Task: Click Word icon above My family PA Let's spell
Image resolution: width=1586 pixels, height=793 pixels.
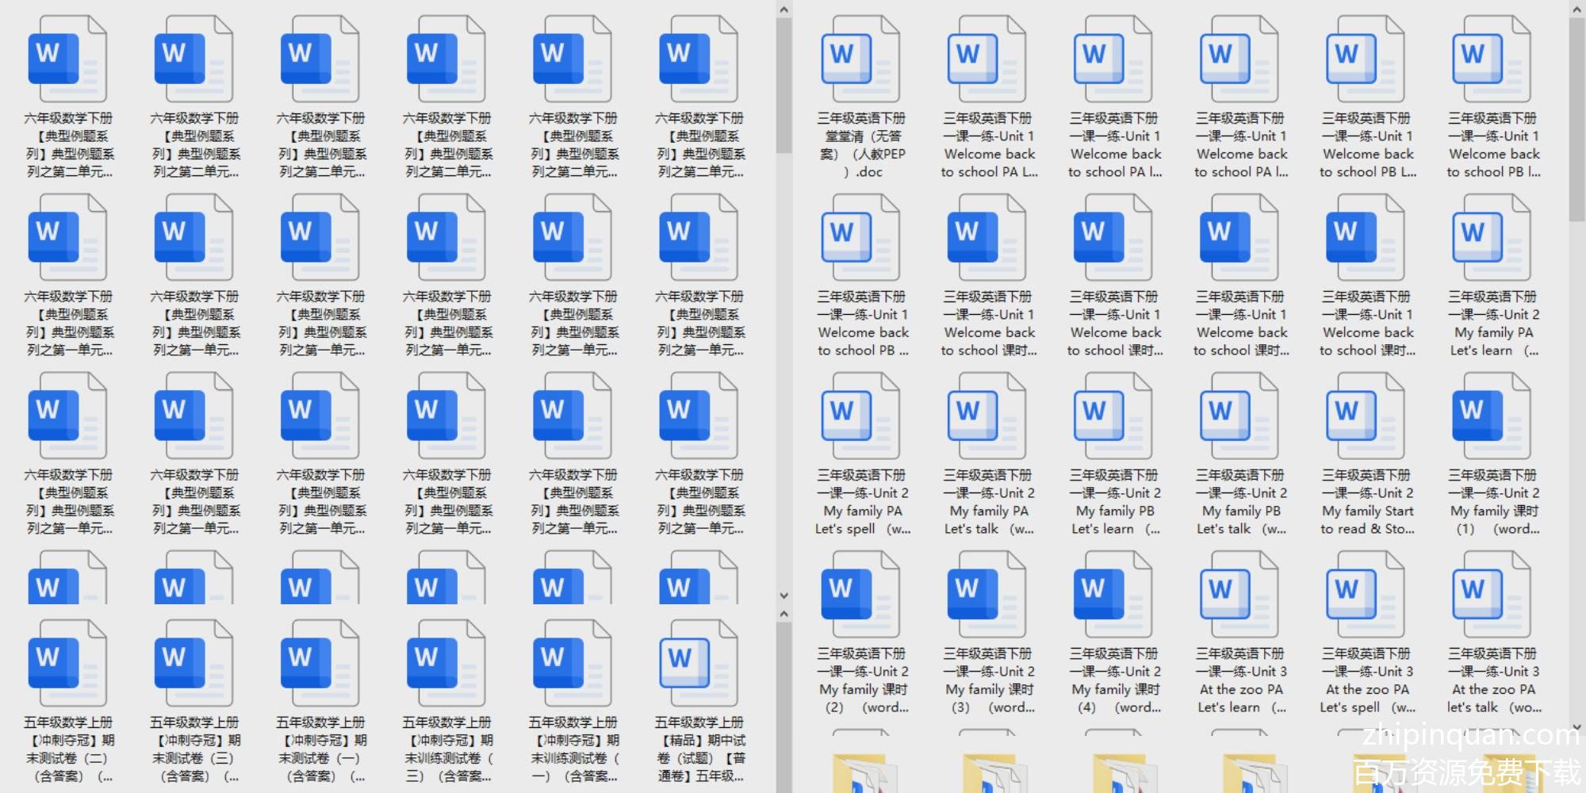Action: [860, 416]
